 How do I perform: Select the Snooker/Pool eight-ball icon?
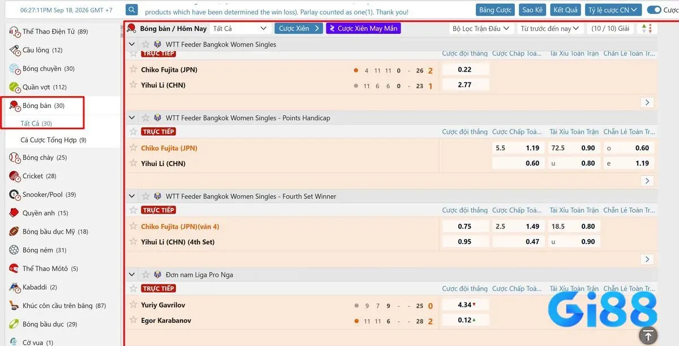pyautogui.click(x=15, y=194)
